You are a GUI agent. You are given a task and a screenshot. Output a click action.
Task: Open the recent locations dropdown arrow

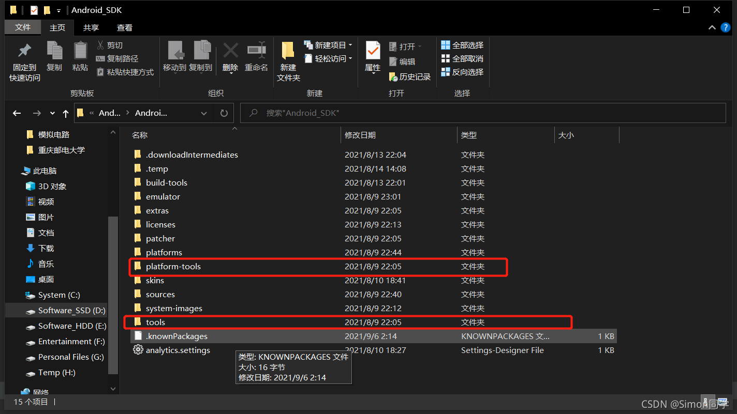click(x=52, y=113)
